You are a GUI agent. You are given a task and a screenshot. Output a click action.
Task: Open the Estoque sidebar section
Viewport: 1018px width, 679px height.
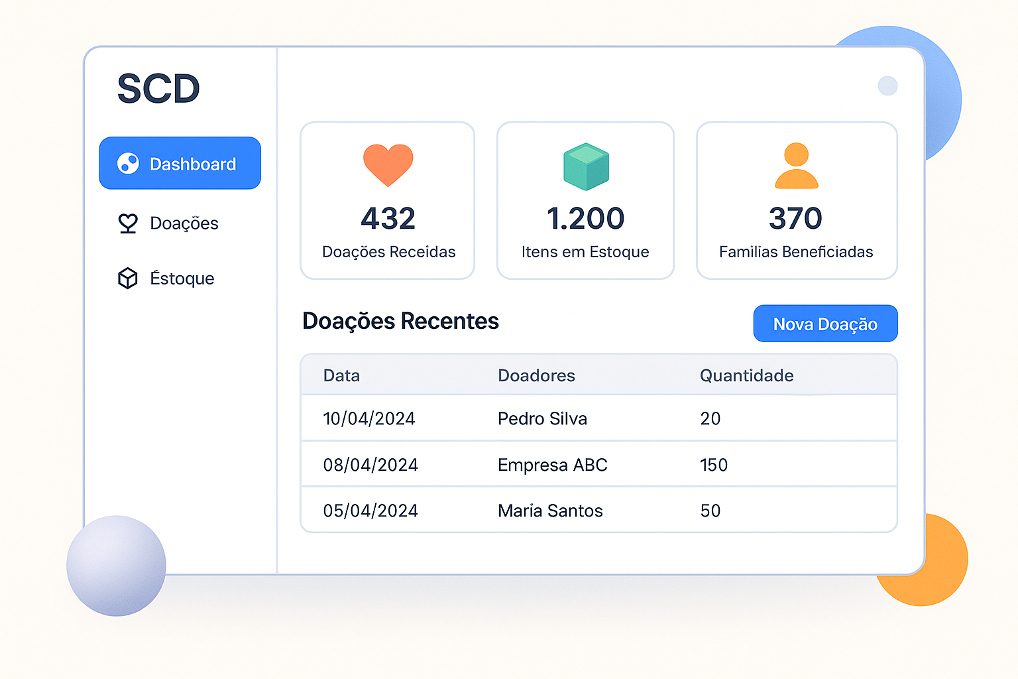[182, 278]
